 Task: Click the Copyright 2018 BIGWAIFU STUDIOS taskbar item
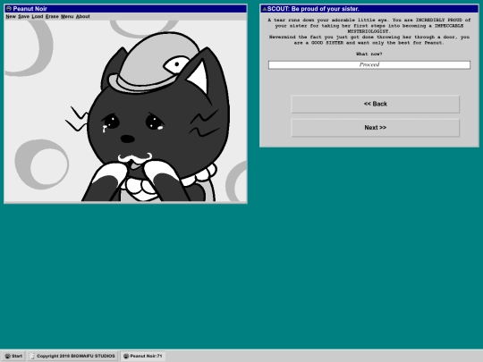pos(72,356)
